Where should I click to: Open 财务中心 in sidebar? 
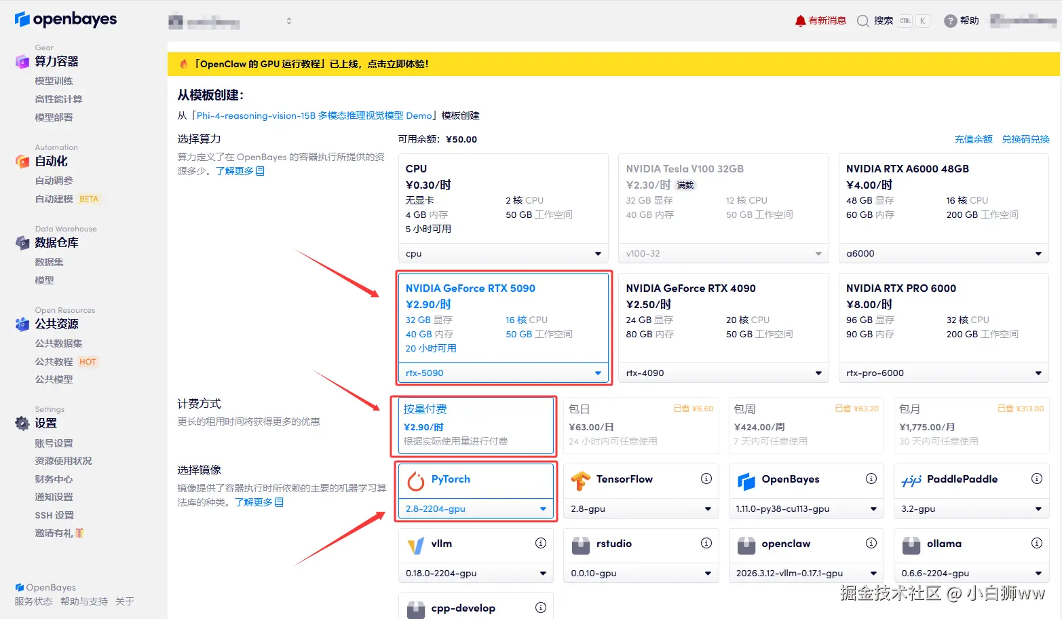54,479
